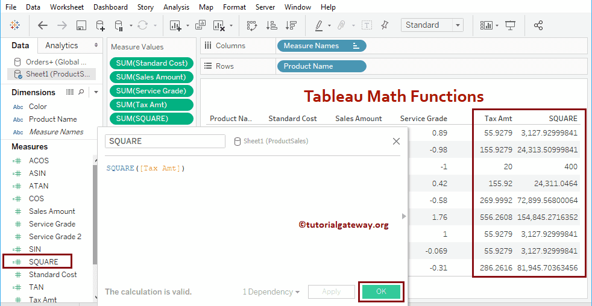Enter Presentation mode
The image size is (592, 306).
[x=511, y=25]
